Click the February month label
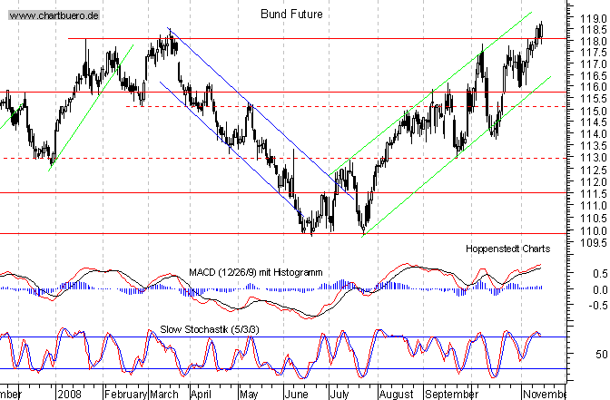This screenshot has width=610, height=400. click(x=125, y=395)
